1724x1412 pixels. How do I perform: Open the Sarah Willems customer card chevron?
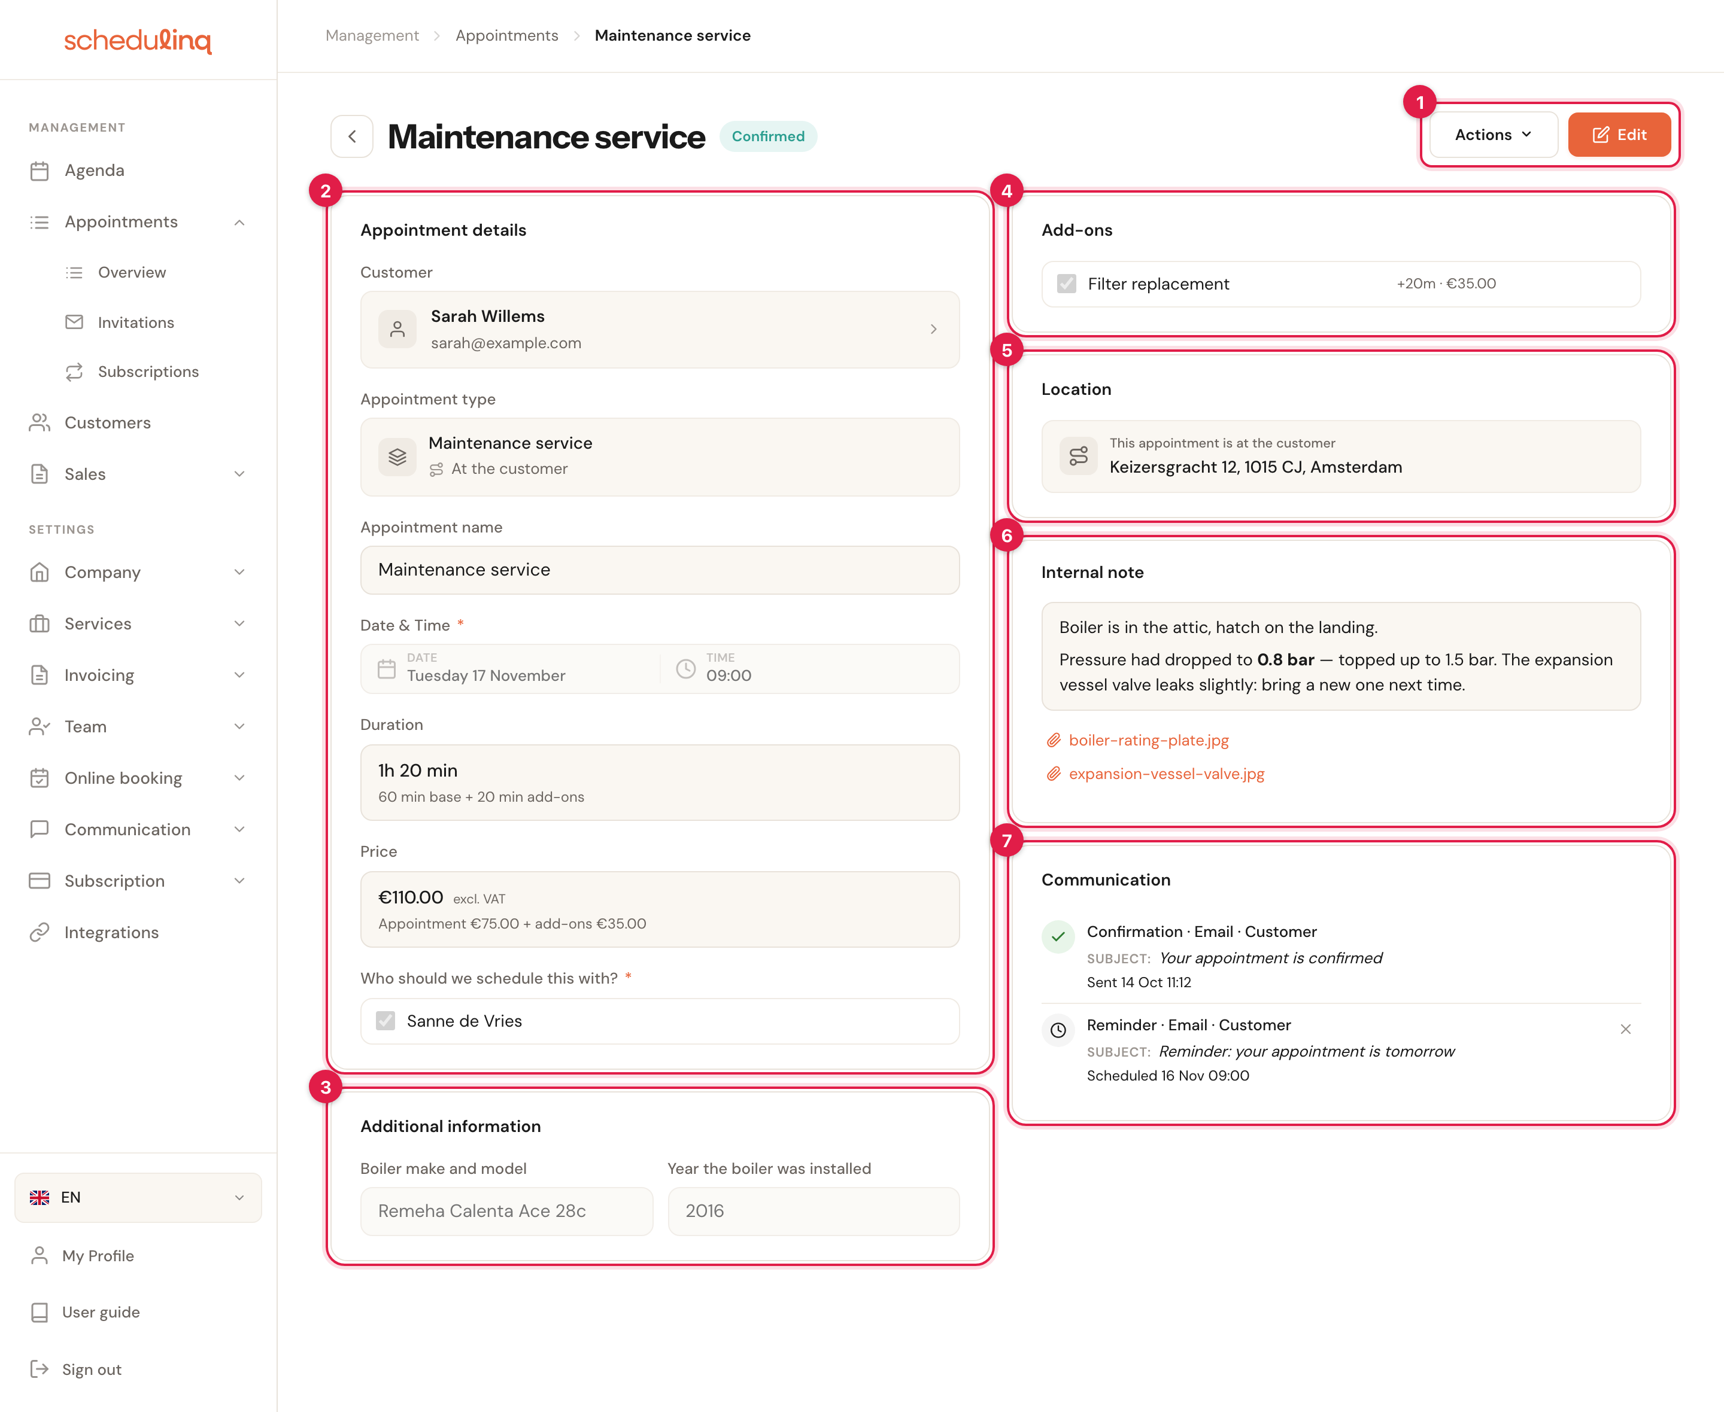tap(933, 330)
